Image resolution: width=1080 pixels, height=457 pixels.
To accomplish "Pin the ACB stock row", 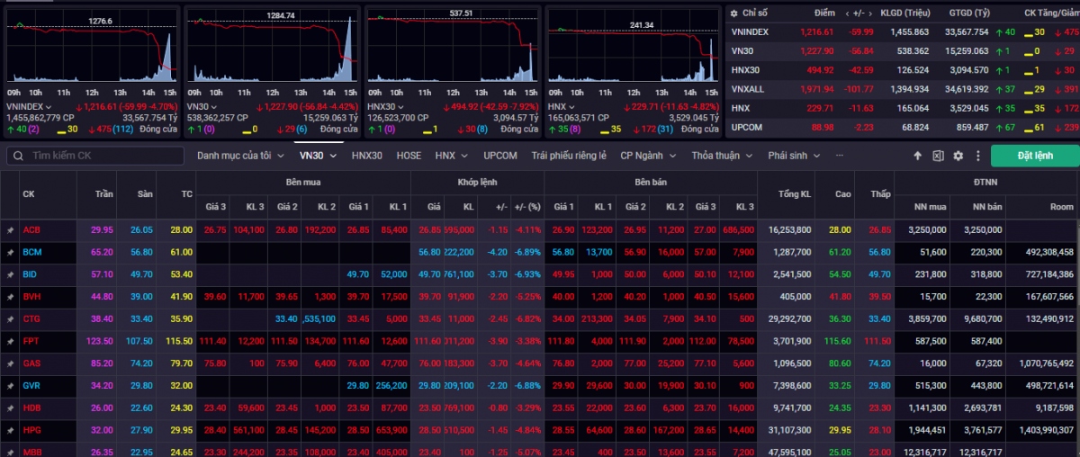I will pos(10,230).
